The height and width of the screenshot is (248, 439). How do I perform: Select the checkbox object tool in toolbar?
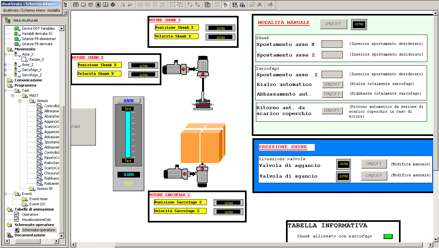point(91,5)
